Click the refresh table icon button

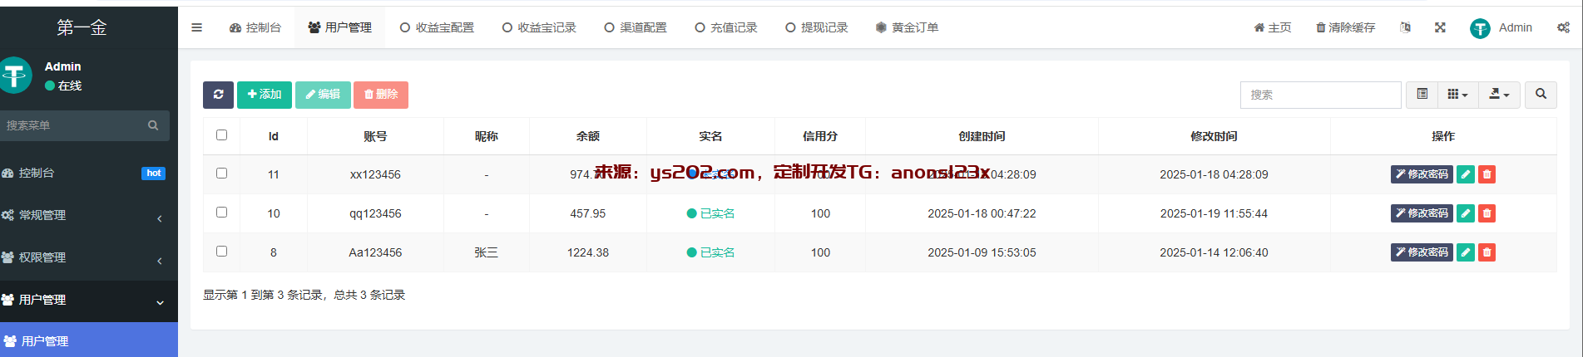pos(218,95)
